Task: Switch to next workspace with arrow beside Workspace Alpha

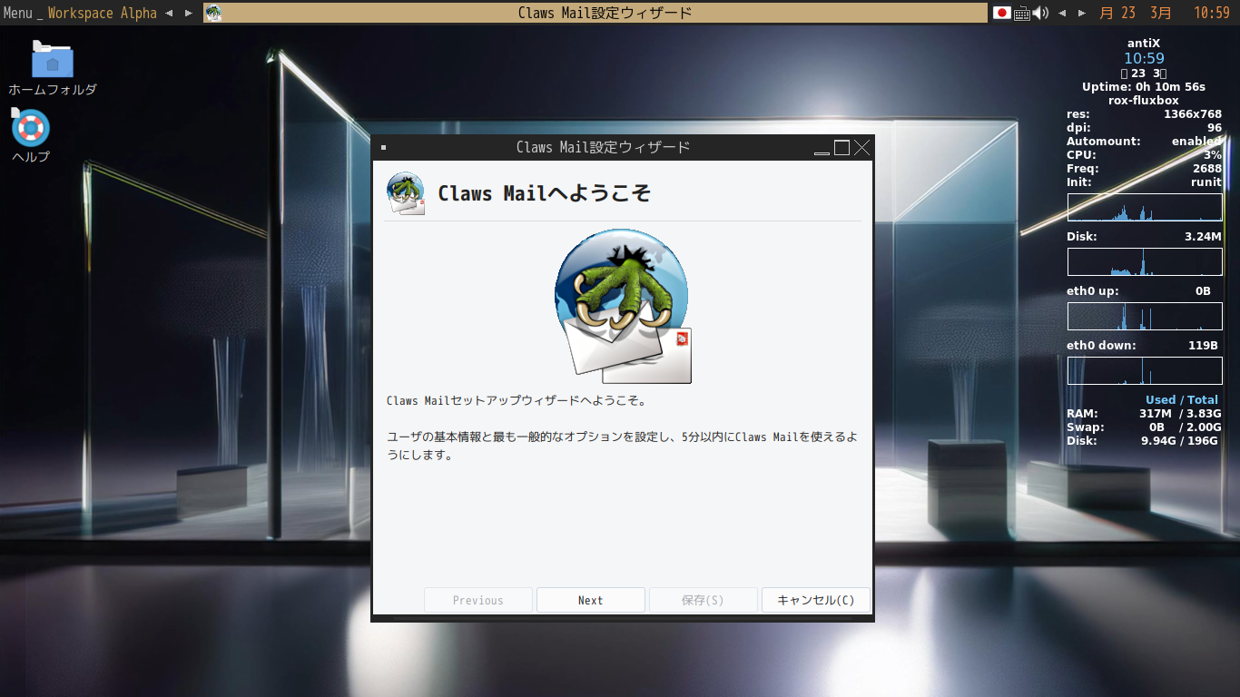Action: pyautogui.click(x=189, y=13)
